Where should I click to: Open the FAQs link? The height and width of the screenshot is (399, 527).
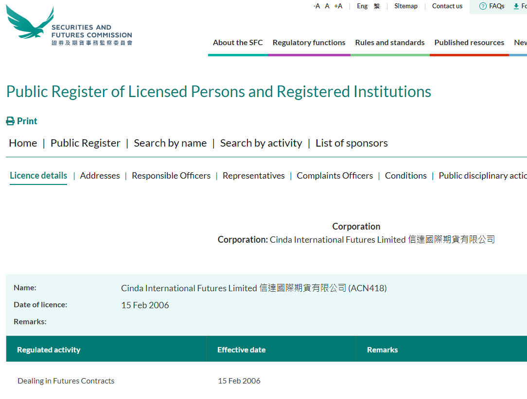tap(497, 6)
